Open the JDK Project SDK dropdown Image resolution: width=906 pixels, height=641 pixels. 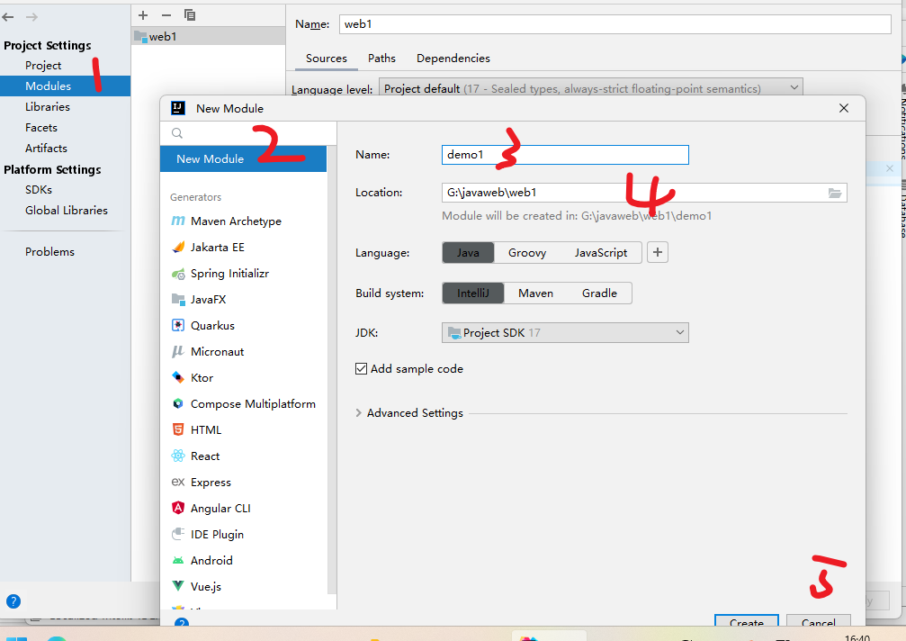(x=565, y=333)
